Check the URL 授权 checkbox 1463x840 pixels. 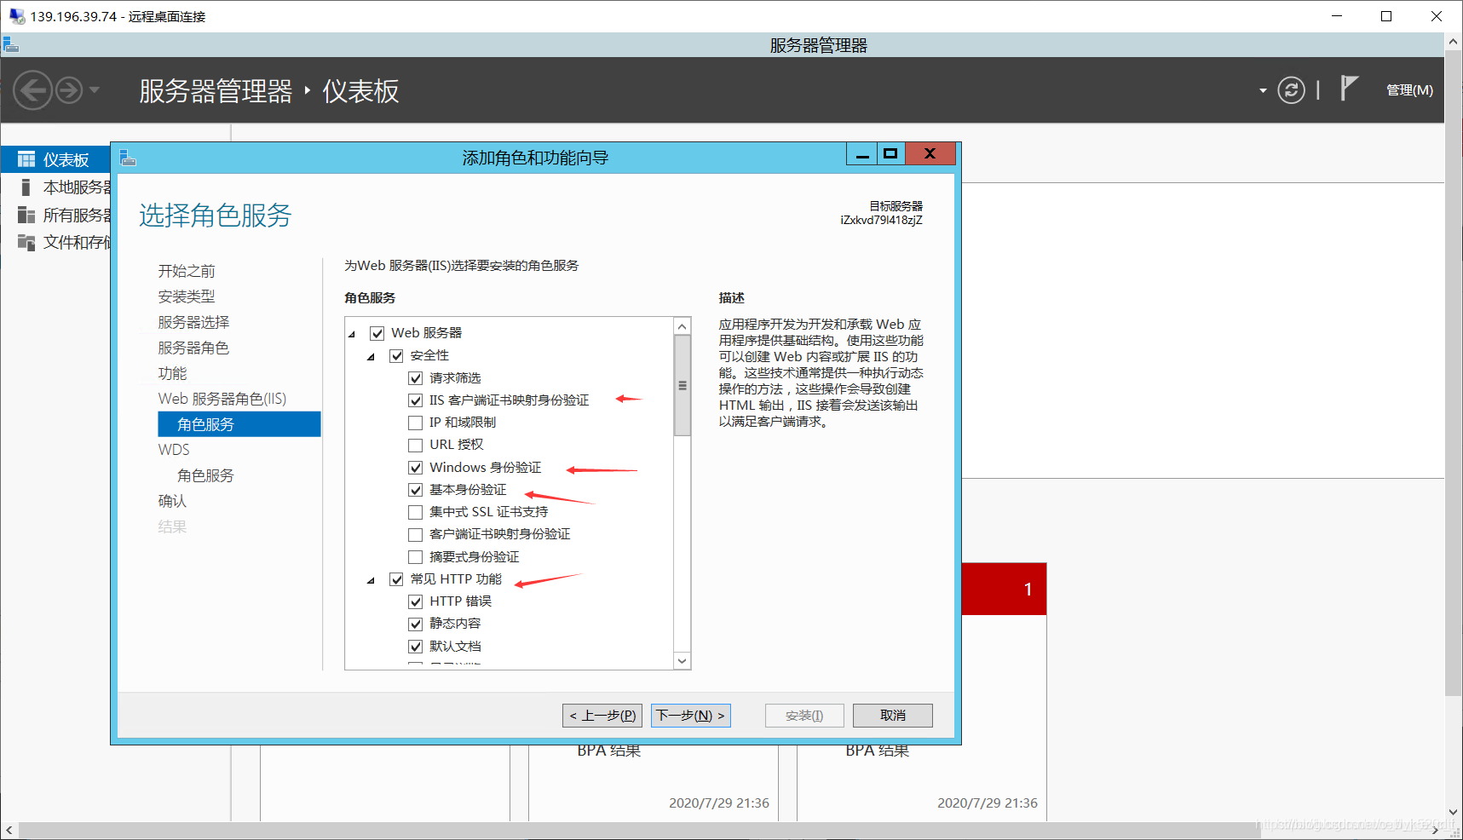(x=416, y=445)
